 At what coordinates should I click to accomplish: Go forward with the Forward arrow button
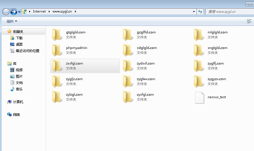14,12
